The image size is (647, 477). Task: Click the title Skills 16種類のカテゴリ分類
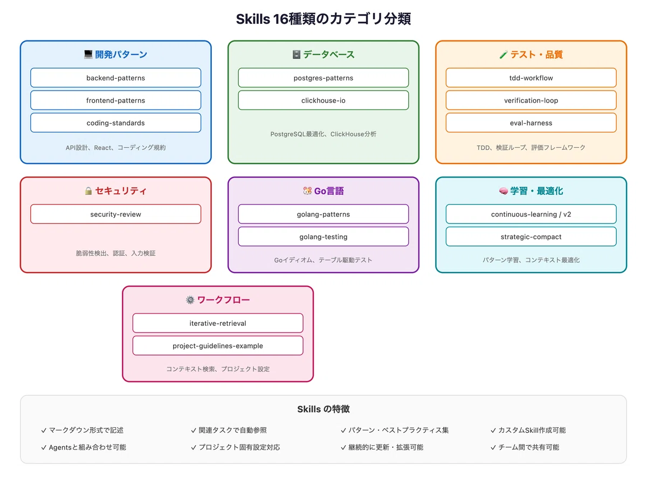(x=323, y=19)
